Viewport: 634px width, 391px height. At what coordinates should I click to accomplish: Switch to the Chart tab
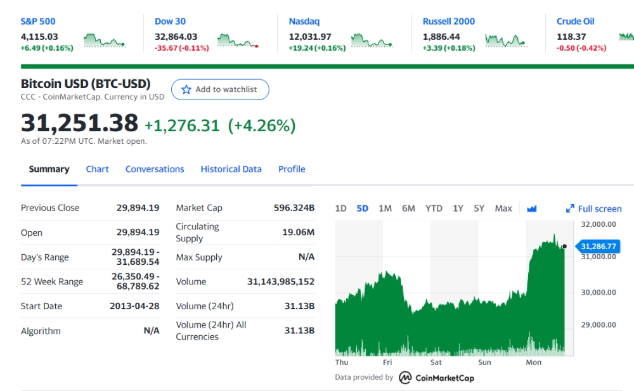(97, 169)
